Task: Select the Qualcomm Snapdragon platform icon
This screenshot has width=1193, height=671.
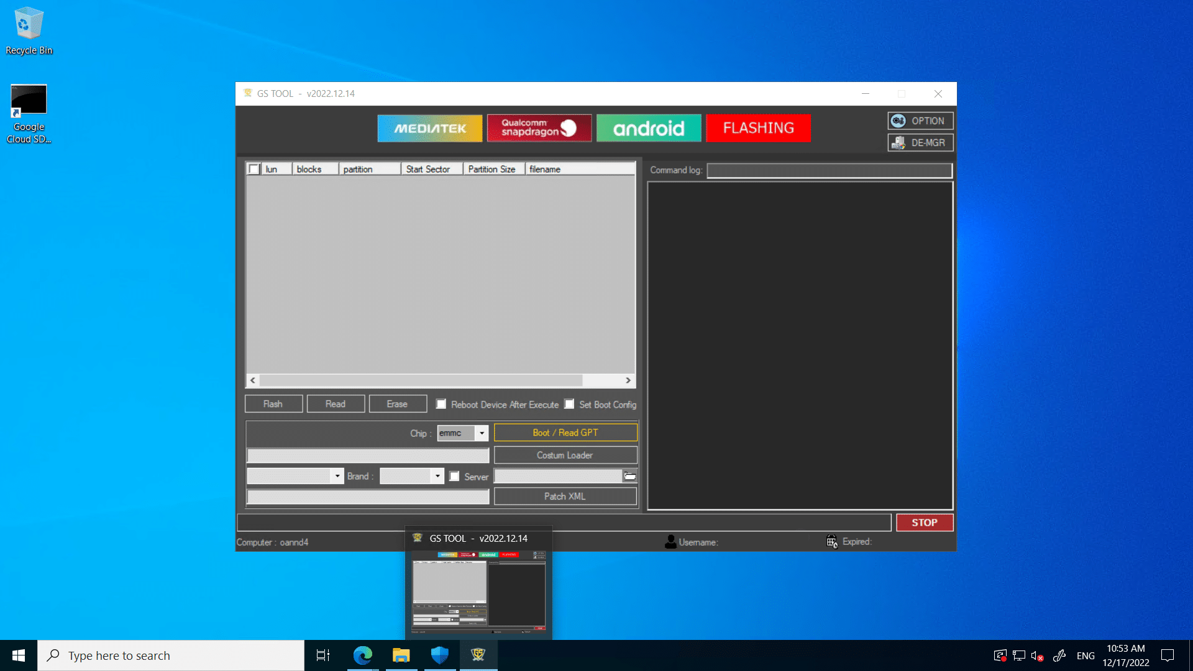Action: click(x=539, y=128)
